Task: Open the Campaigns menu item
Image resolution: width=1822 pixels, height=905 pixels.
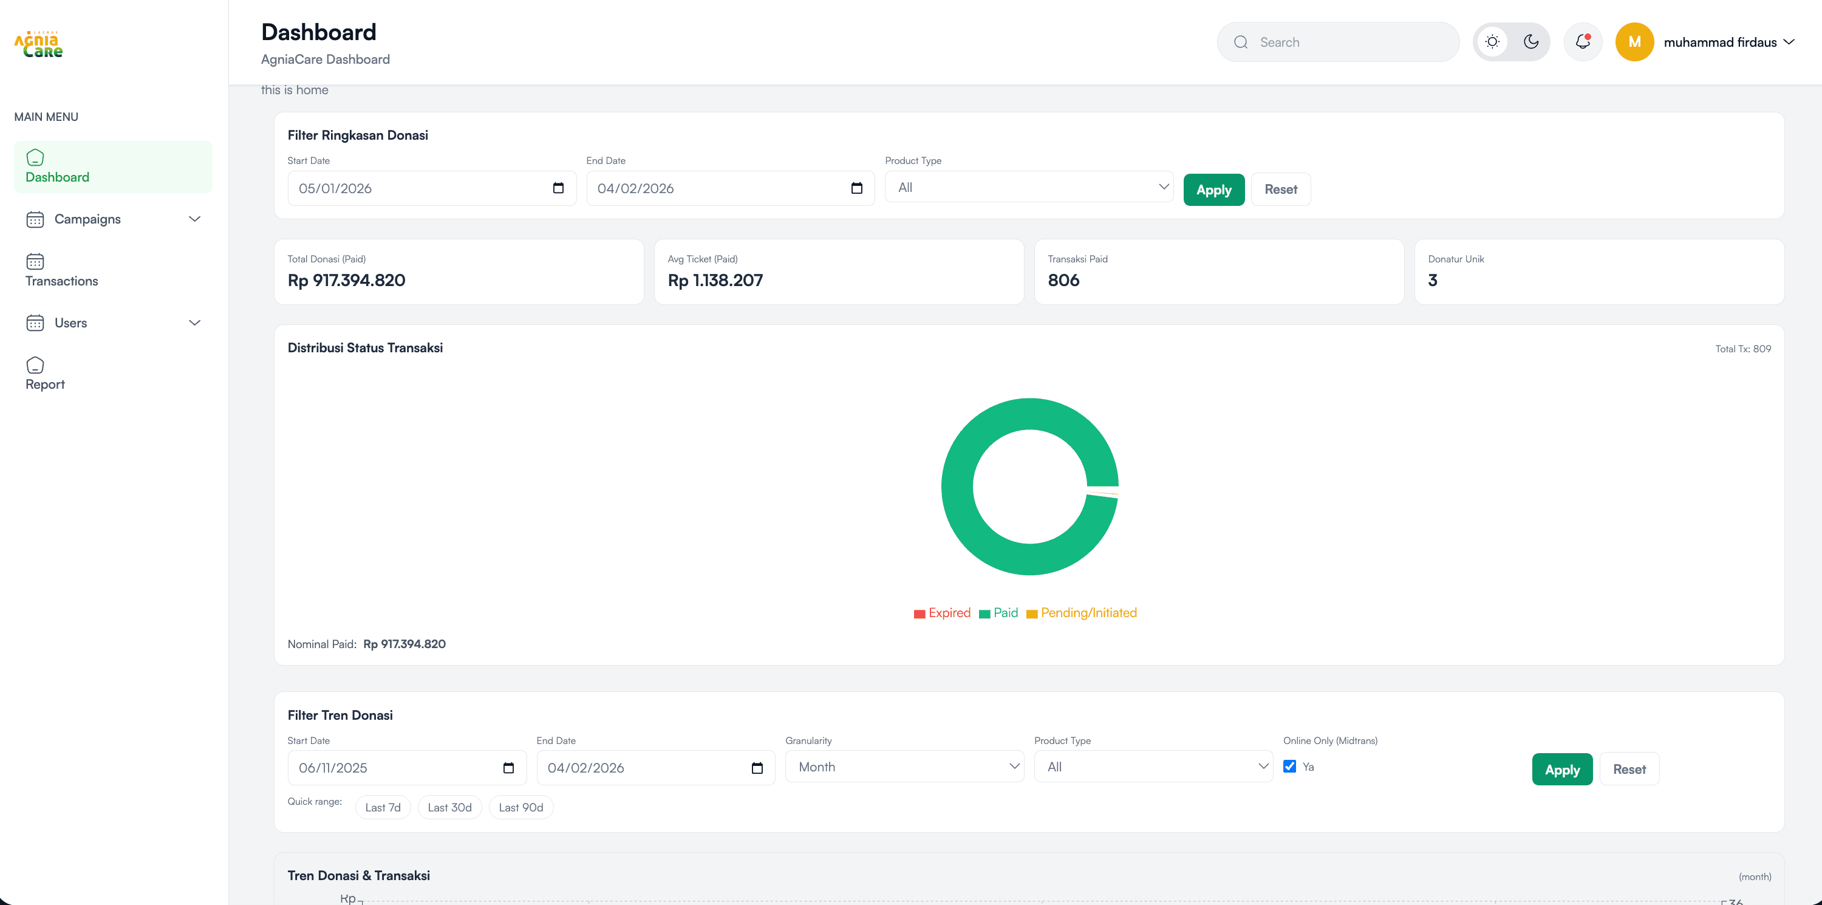Action: [x=113, y=219]
